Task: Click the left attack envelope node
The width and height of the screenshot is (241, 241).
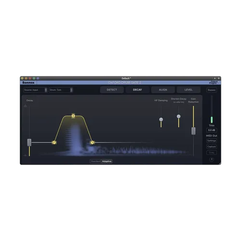Action: point(54,143)
